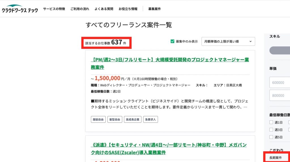Select the 急募求人 tag
The height and width of the screenshot is (162, 290).
(x=150, y=120)
